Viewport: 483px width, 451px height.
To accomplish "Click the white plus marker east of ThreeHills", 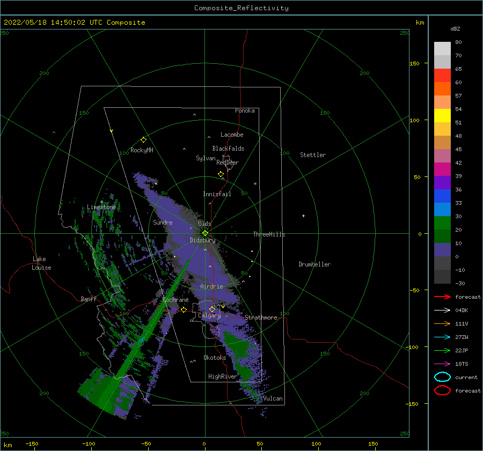I will click(x=303, y=216).
